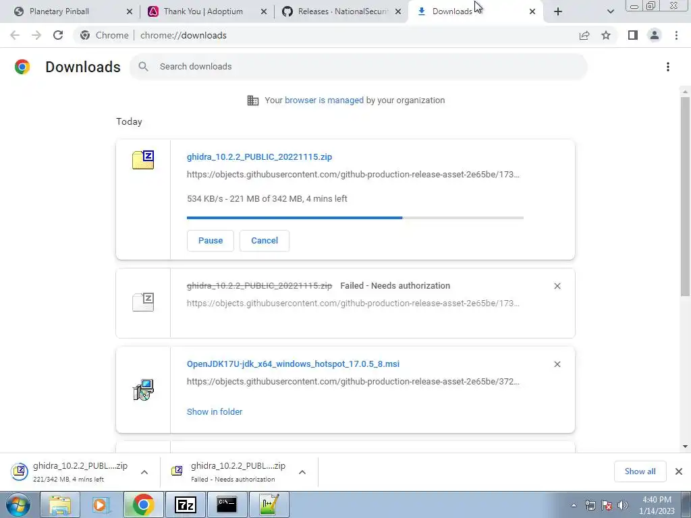This screenshot has height=518, width=691.
Task: Click the Chrome taskbar icon
Action: [x=143, y=505]
